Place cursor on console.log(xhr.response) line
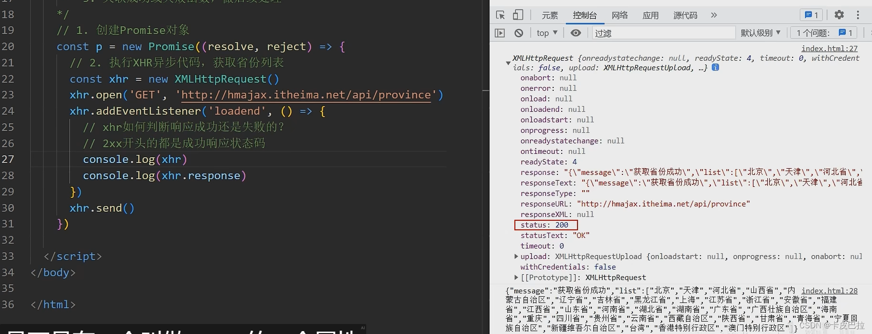Image resolution: width=872 pixels, height=334 pixels. [x=164, y=176]
